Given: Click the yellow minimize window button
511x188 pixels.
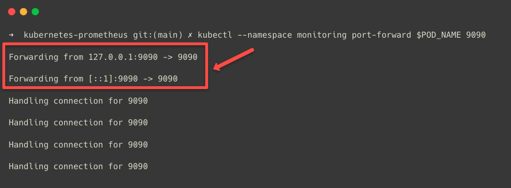Looking at the screenshot, I should tap(24, 12).
